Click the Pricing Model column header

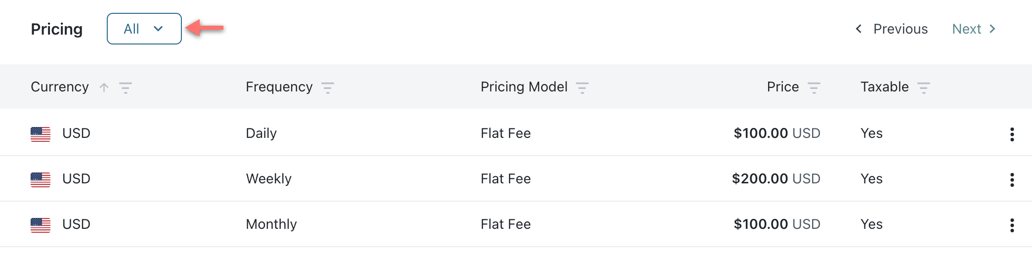click(524, 87)
